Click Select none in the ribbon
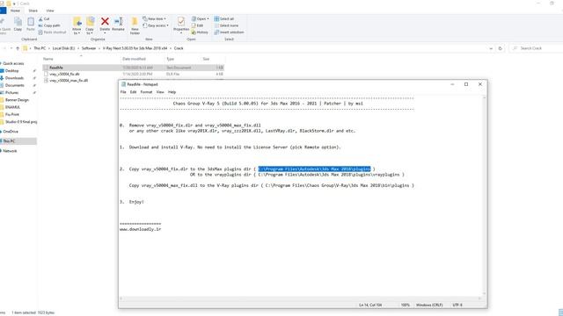 [226, 25]
